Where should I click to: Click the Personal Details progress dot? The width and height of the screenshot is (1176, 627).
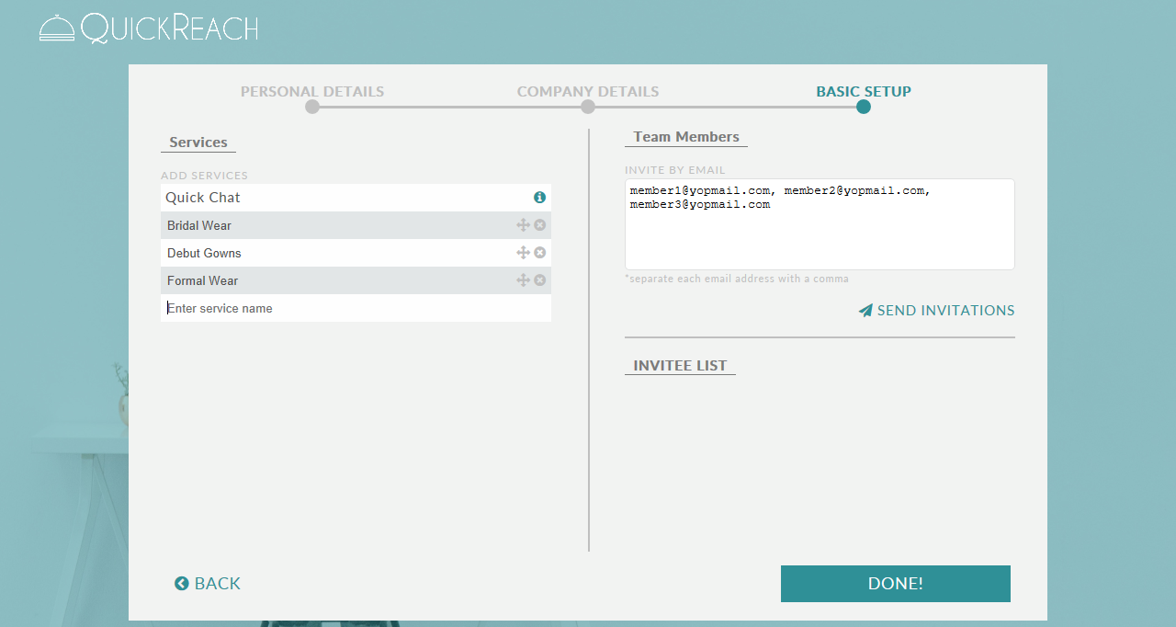point(312,107)
